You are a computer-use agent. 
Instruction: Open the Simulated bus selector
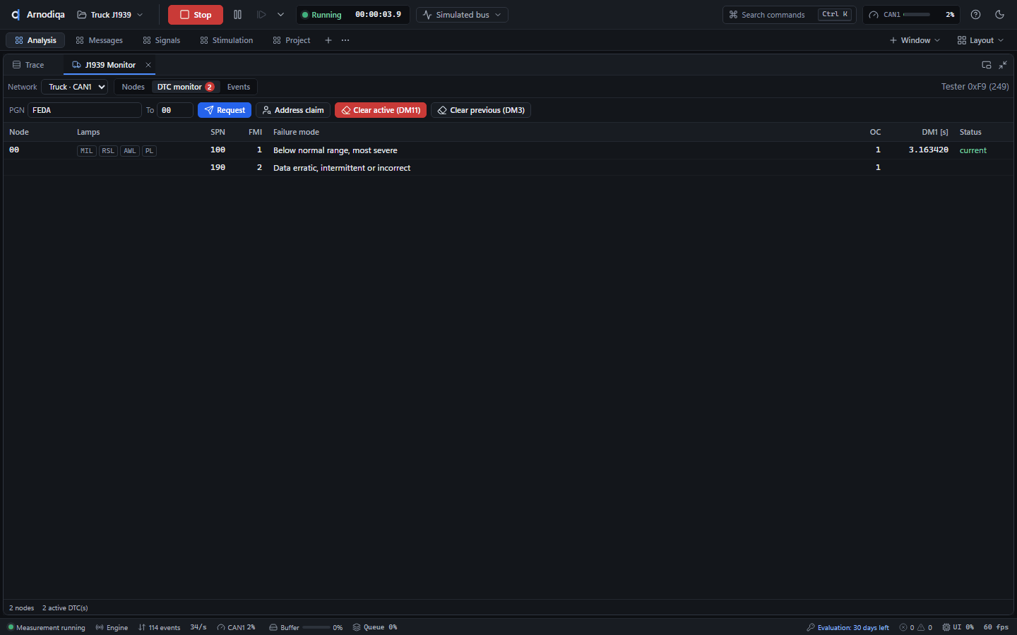tap(462, 15)
